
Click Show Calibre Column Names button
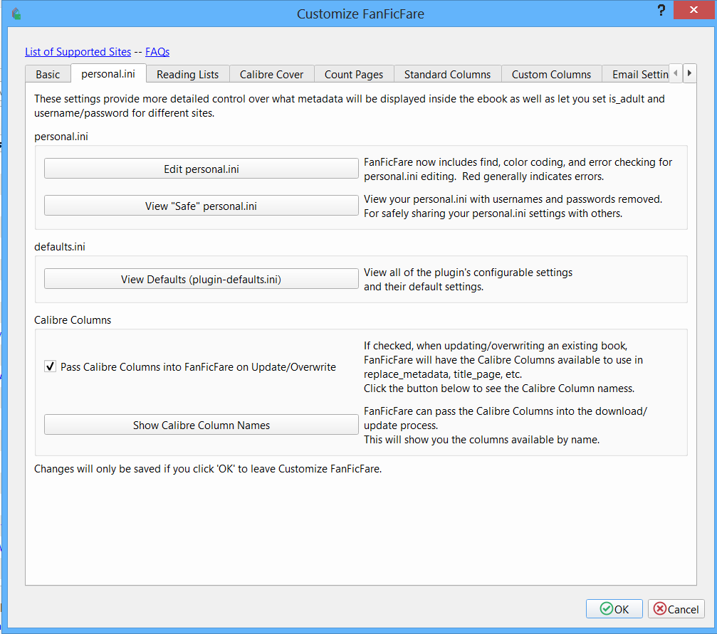[202, 425]
